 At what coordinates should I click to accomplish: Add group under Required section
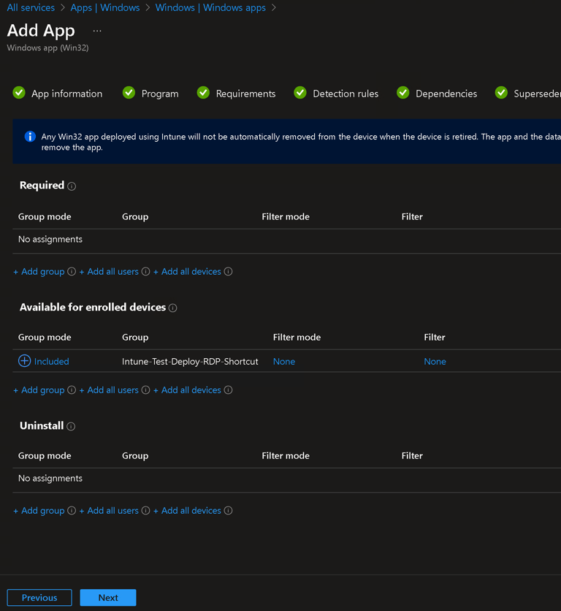click(39, 272)
